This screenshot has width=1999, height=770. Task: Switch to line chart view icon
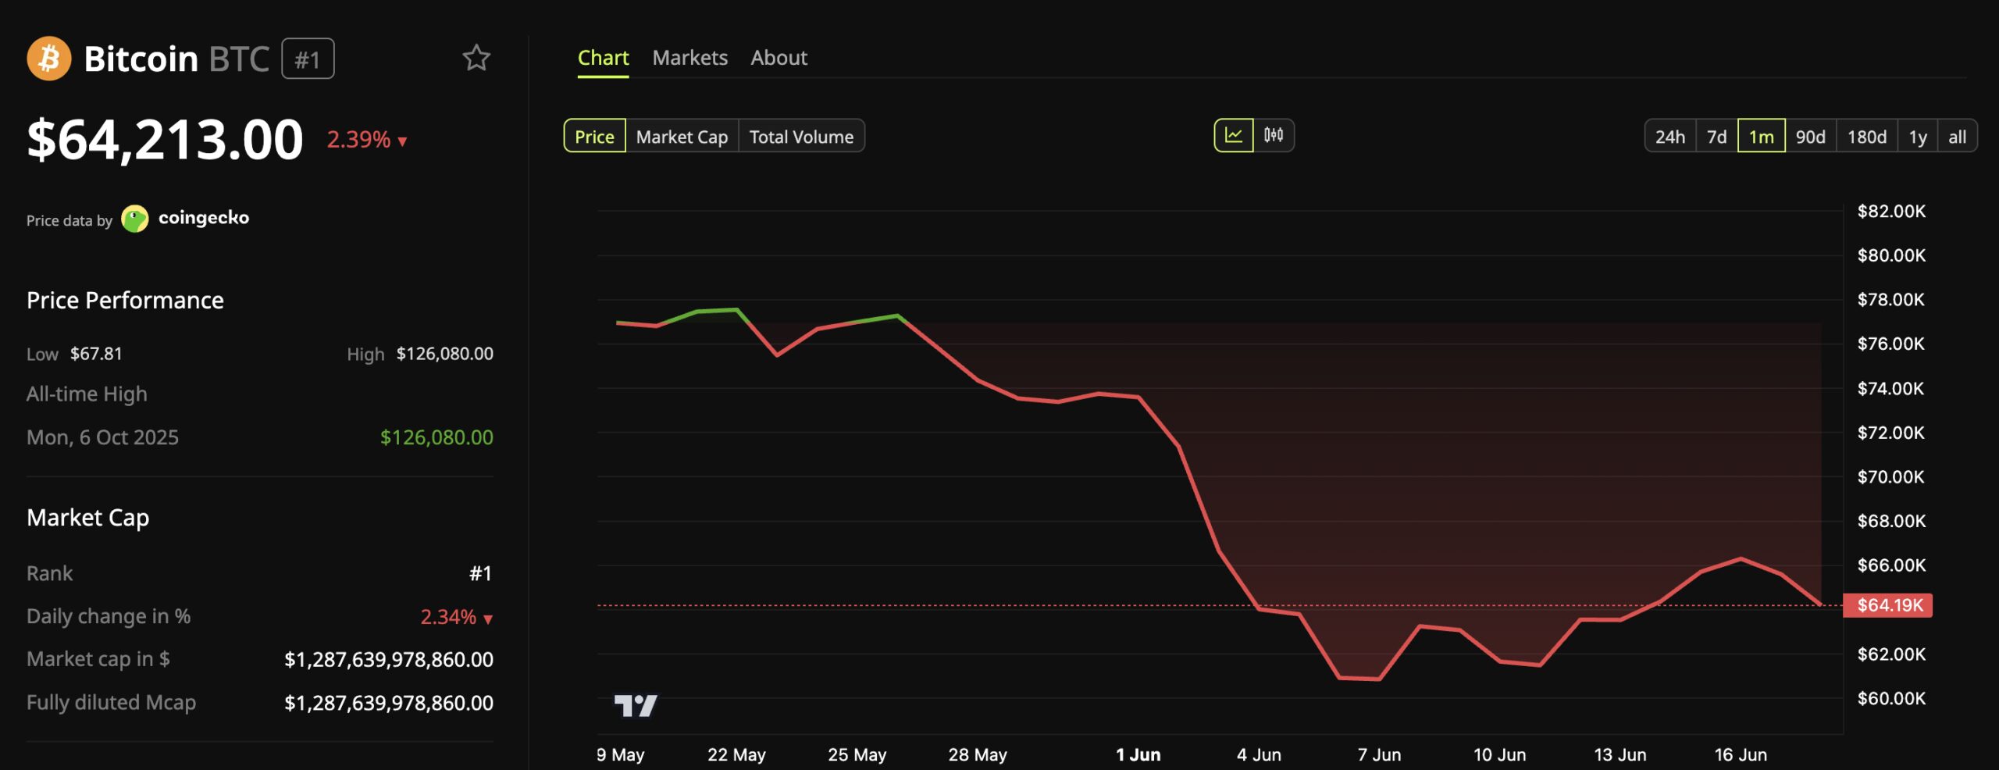tap(1234, 136)
